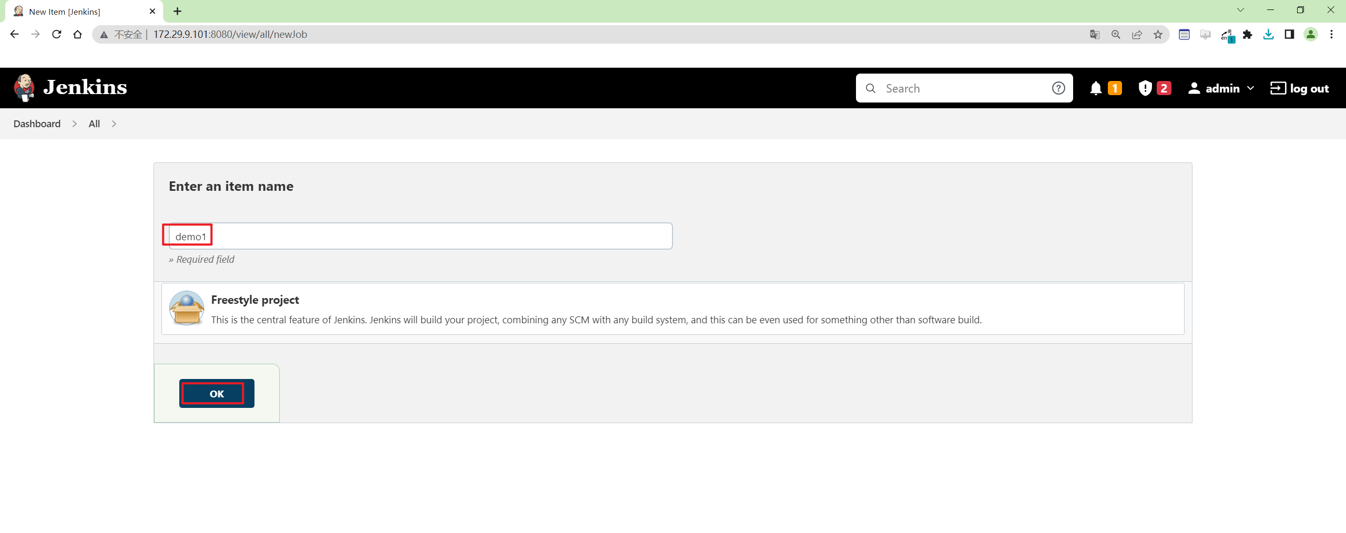
Task: Open the tab search dropdown arrow
Action: coord(1240,10)
